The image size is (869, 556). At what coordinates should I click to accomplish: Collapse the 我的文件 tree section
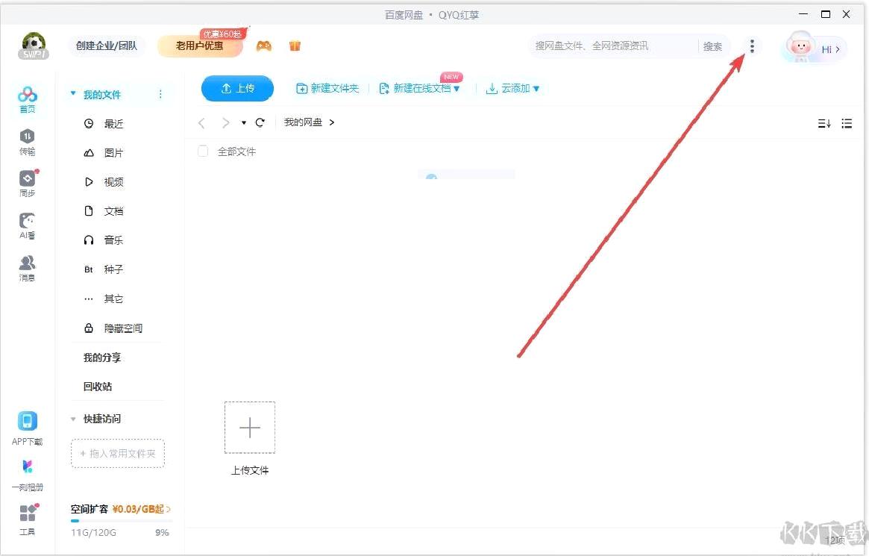(x=73, y=94)
